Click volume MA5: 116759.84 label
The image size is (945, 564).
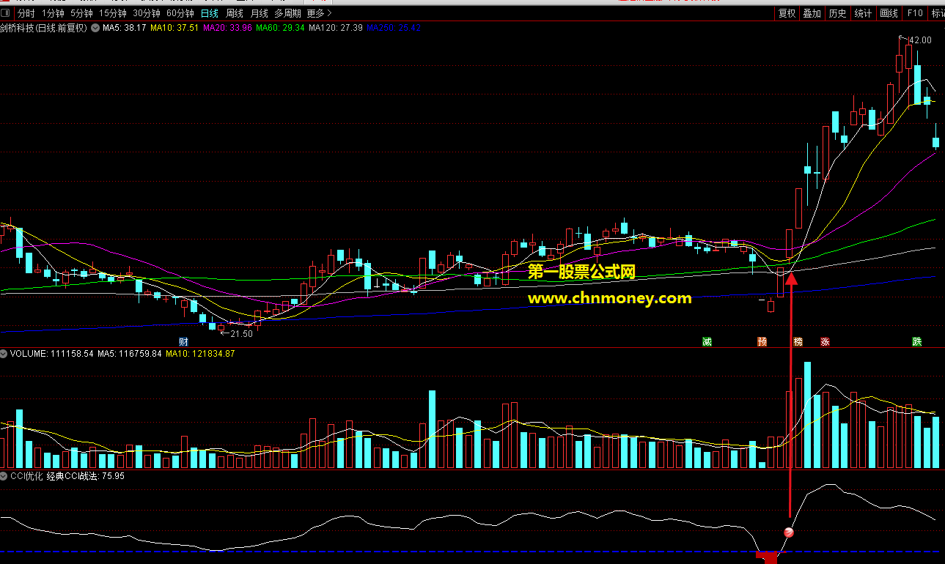[x=130, y=354]
